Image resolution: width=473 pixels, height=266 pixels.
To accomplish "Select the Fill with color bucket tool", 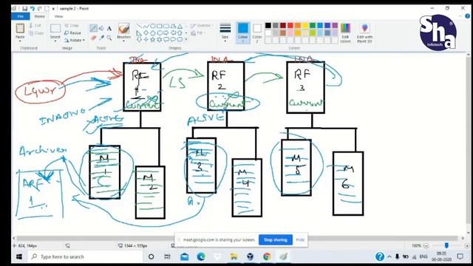I will 101,28.
